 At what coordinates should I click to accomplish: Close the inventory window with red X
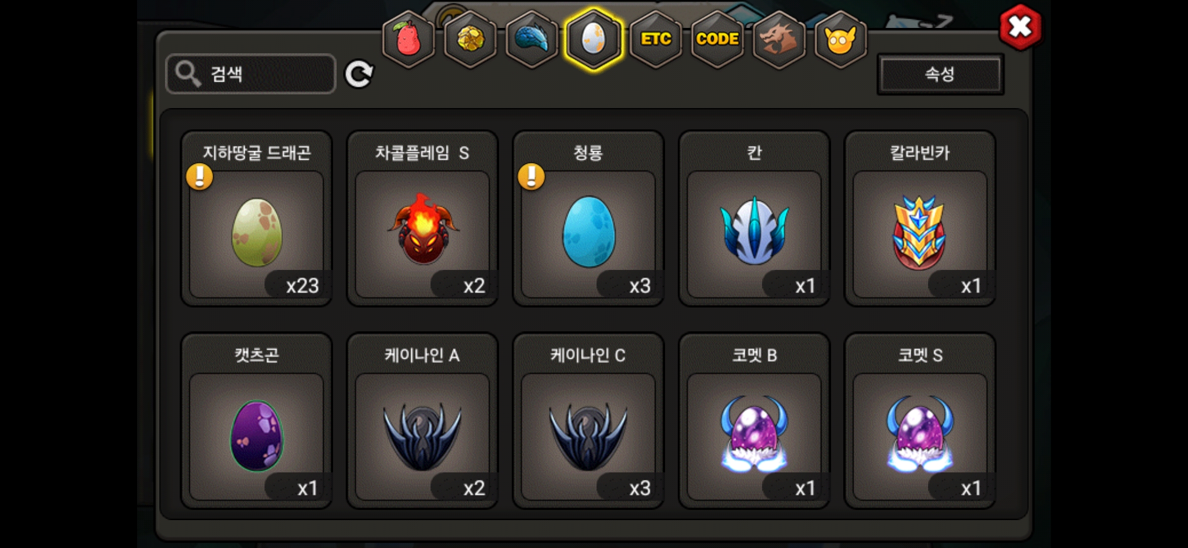click(1020, 27)
